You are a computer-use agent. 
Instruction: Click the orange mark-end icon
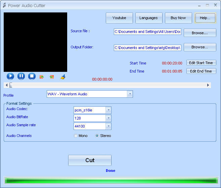coord(52,77)
